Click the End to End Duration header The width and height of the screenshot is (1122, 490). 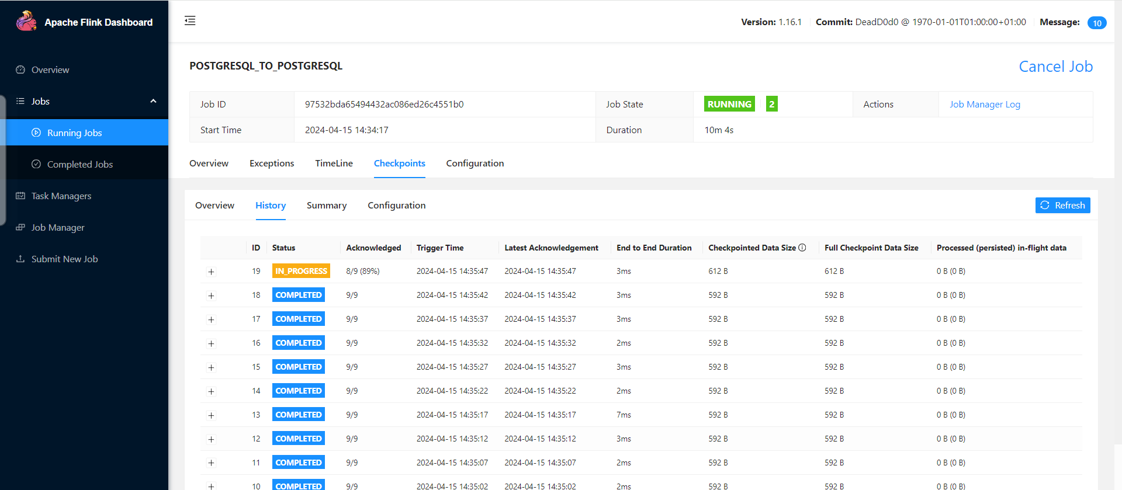654,248
